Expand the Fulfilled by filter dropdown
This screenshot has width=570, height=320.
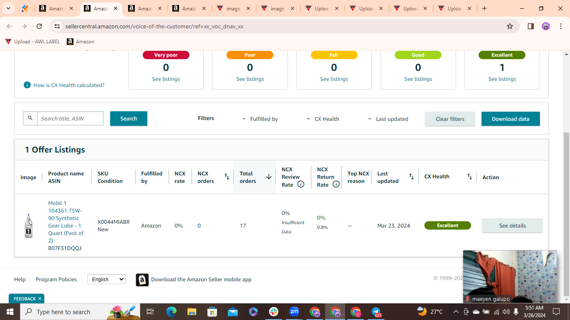click(x=260, y=119)
